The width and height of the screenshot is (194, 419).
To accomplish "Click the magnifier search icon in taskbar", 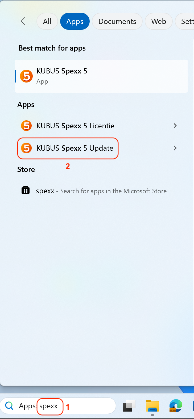I will pos(9,406).
